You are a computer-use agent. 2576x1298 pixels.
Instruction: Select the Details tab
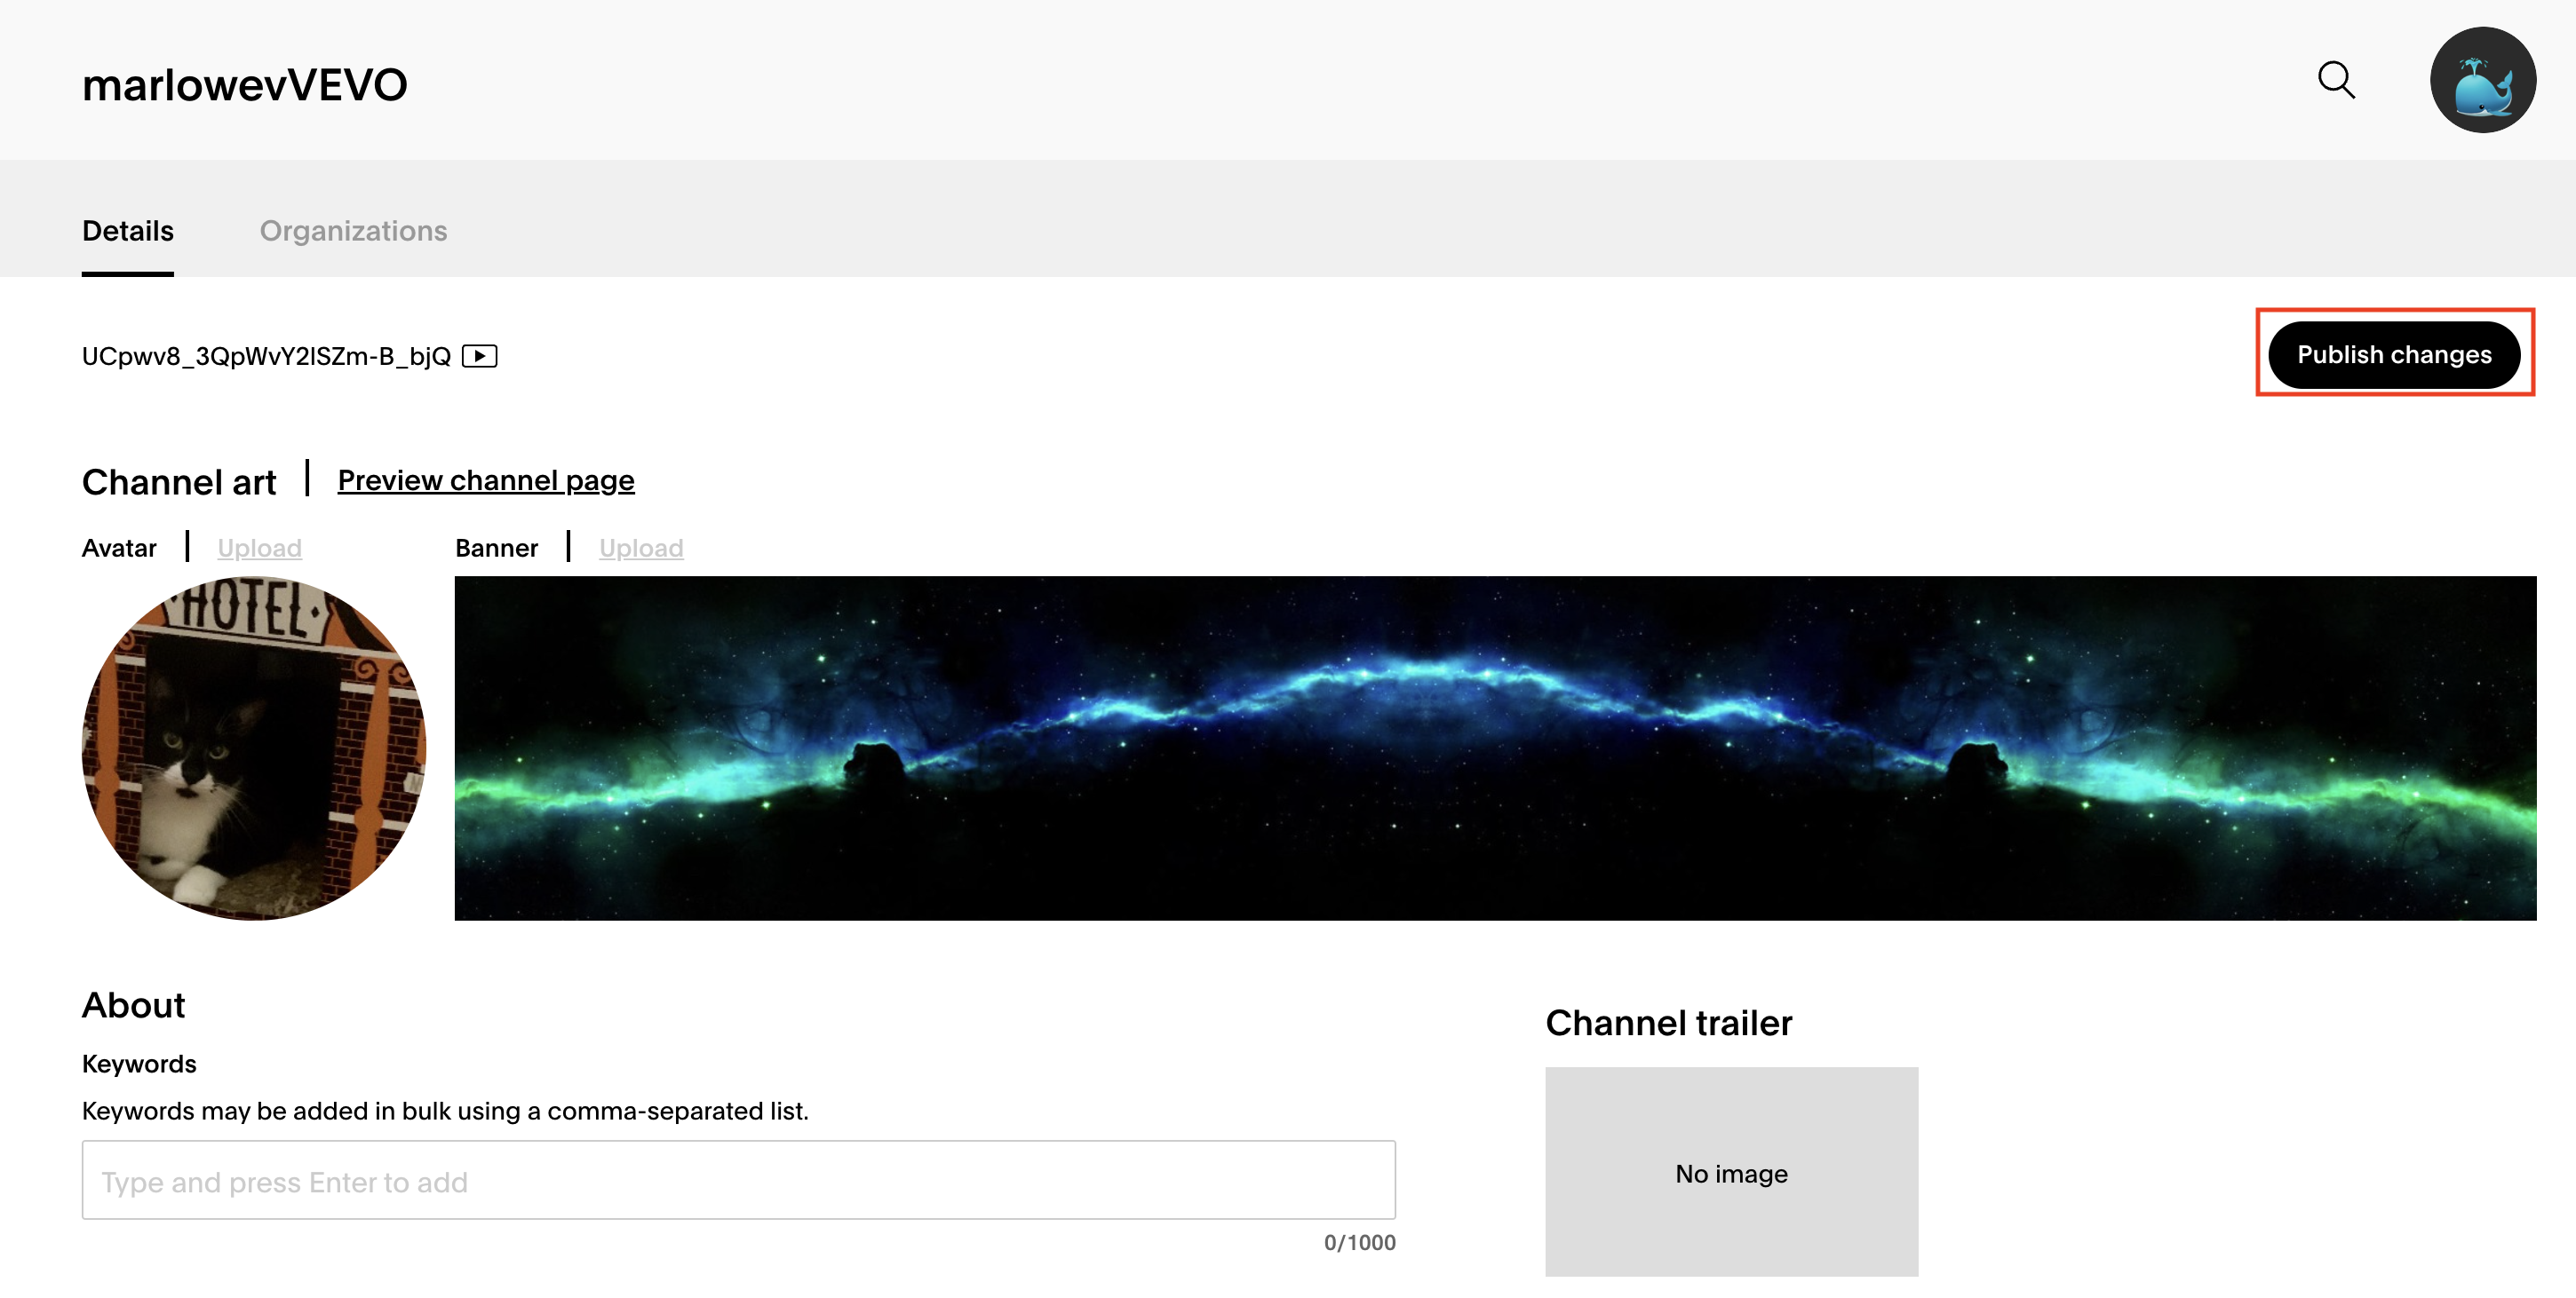pyautogui.click(x=127, y=231)
